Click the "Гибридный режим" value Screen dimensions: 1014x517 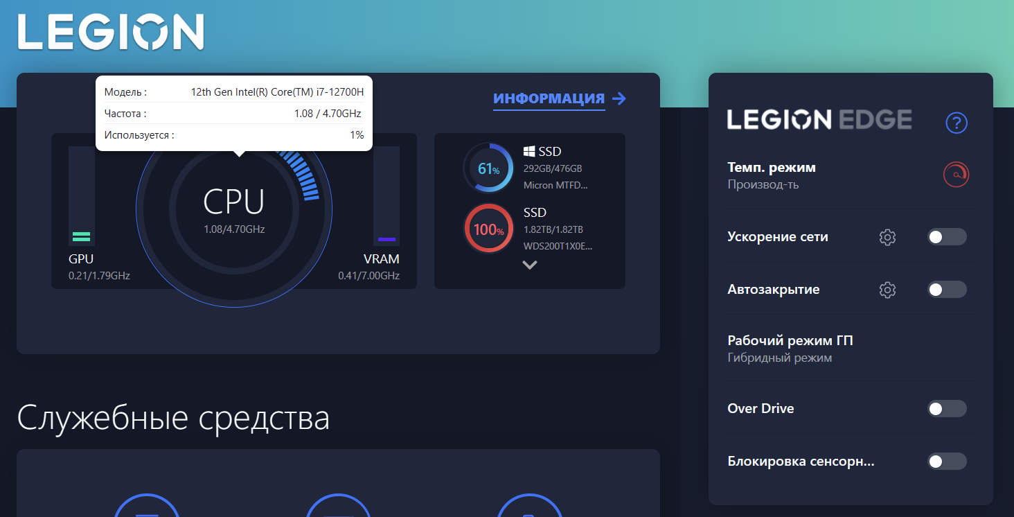tap(780, 358)
